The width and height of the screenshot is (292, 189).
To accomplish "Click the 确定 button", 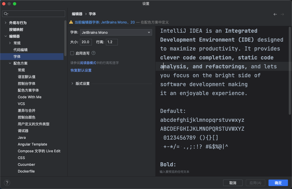I will 278,183.
